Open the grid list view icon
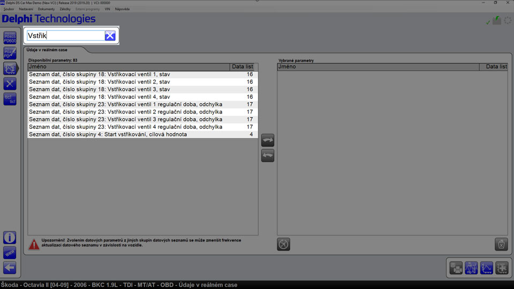The width and height of the screenshot is (514, 289). point(456,268)
